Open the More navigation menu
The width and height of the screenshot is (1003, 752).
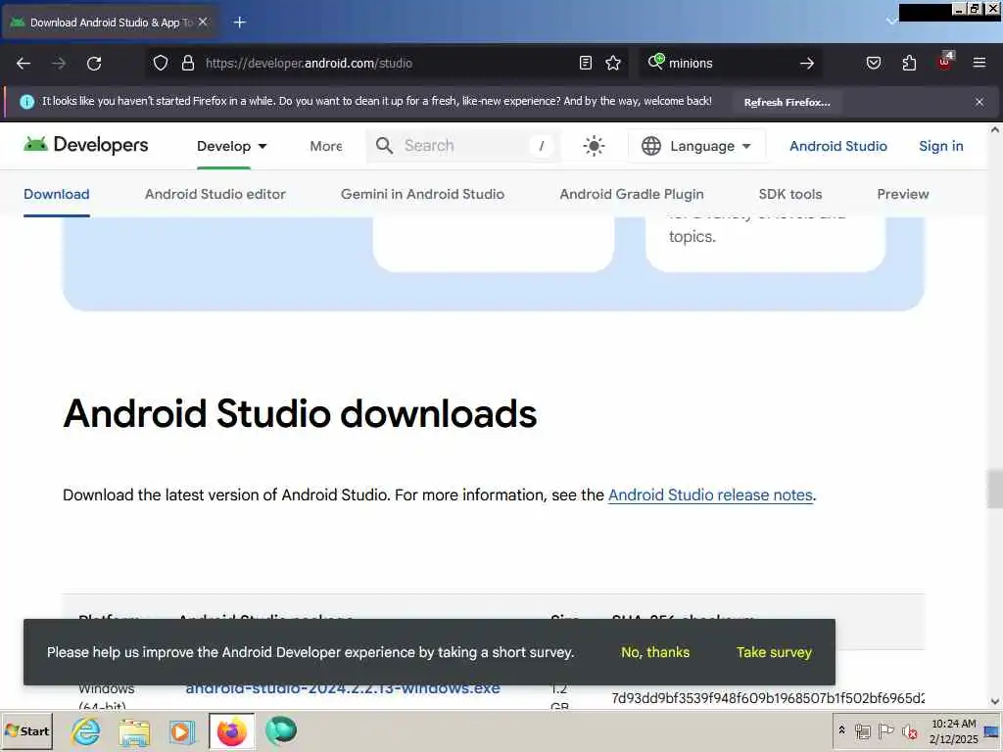326,147
